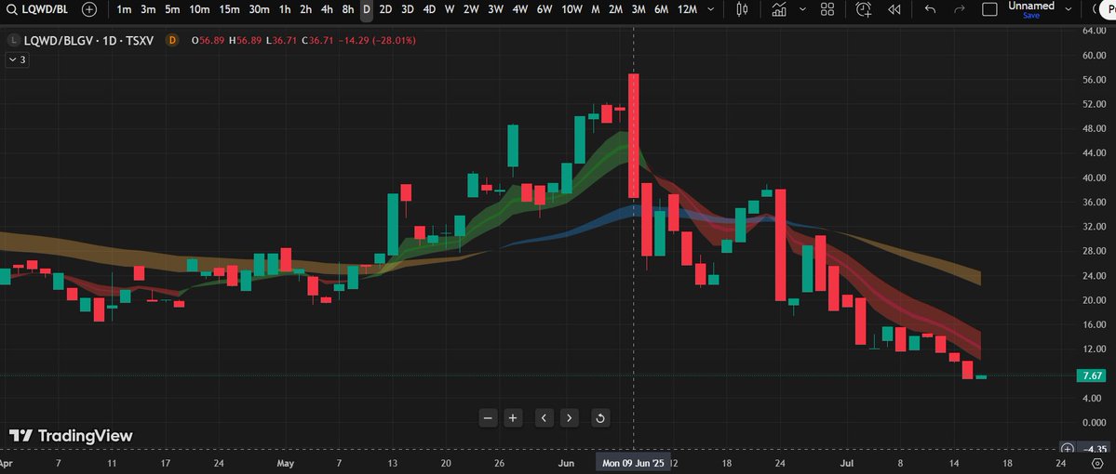Click the crosshair plus icon by price axis

tap(1067, 448)
